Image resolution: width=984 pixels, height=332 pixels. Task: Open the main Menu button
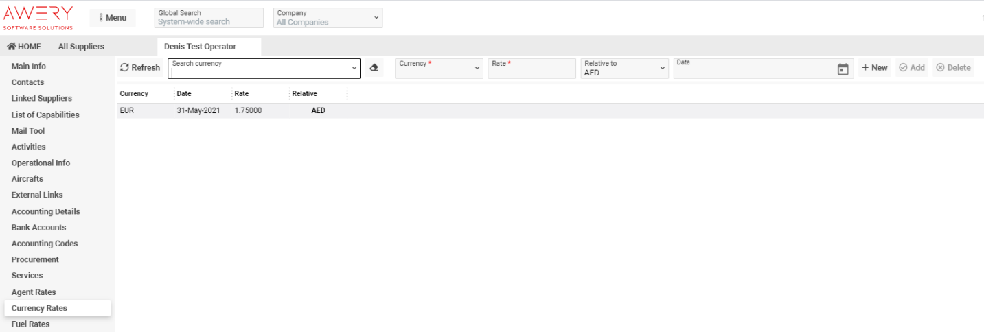113,18
